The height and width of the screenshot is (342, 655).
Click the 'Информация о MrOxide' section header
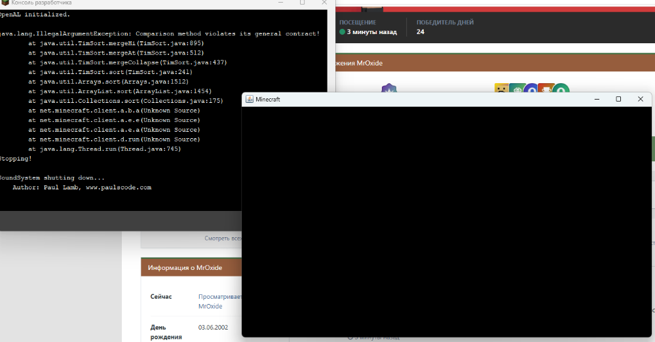click(x=191, y=267)
